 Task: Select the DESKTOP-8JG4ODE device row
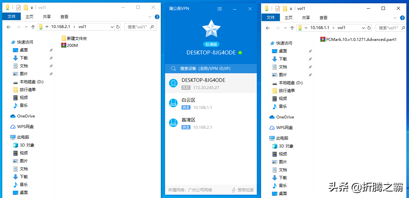pyautogui.click(x=211, y=83)
